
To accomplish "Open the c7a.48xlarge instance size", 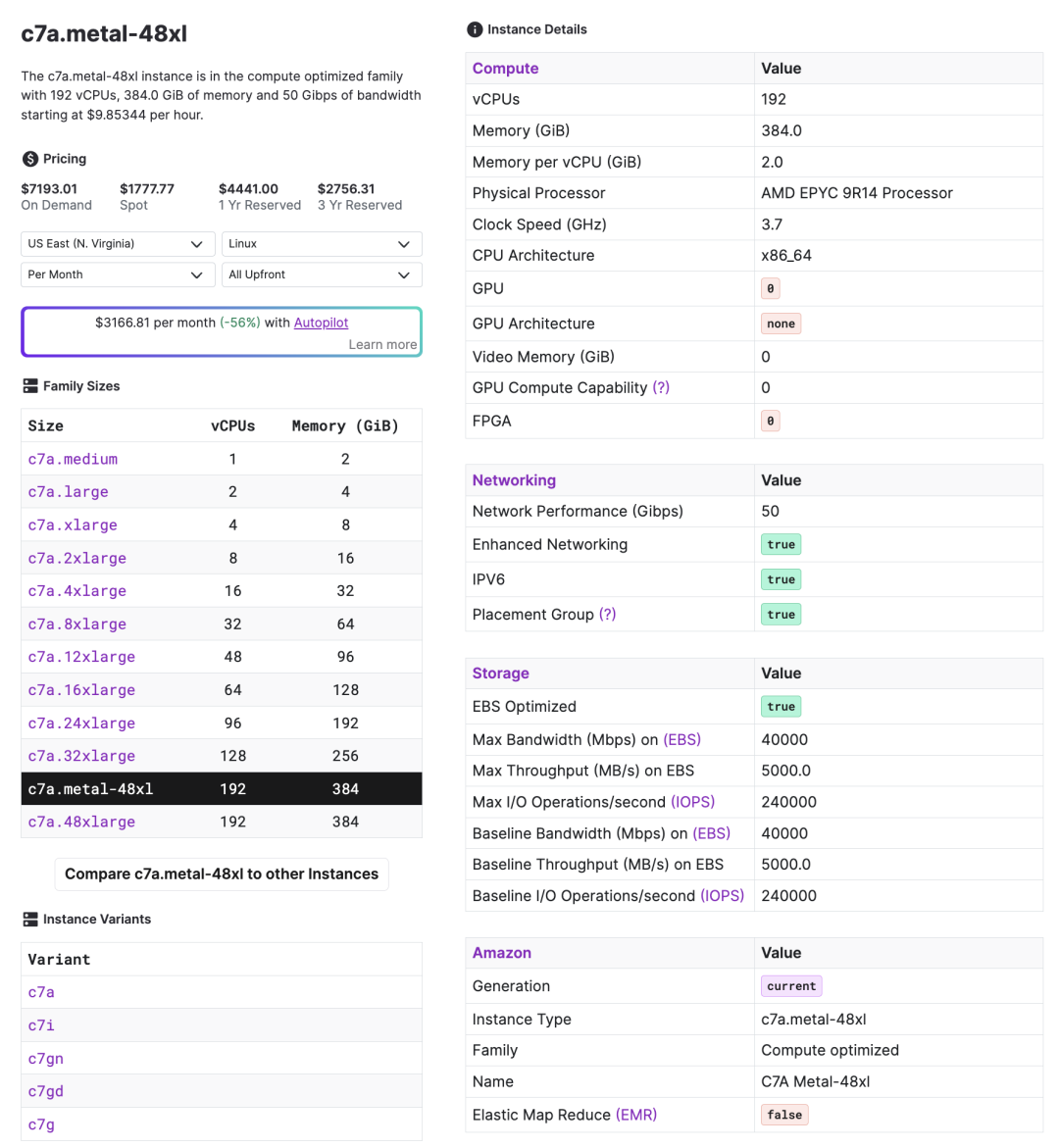I will [x=81, y=823].
